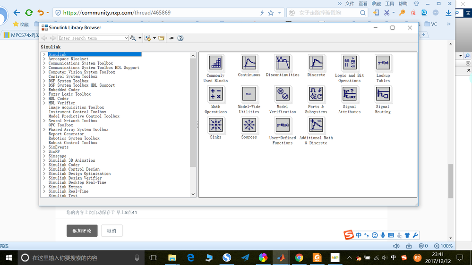Expand Communications System Toolbox node
Image resolution: width=472 pixels, height=265 pixels.
point(44,63)
